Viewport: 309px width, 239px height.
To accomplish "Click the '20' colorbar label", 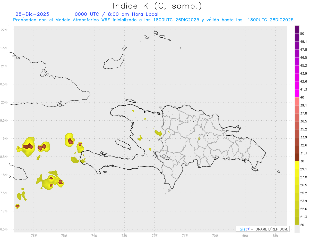I will (302, 225).
